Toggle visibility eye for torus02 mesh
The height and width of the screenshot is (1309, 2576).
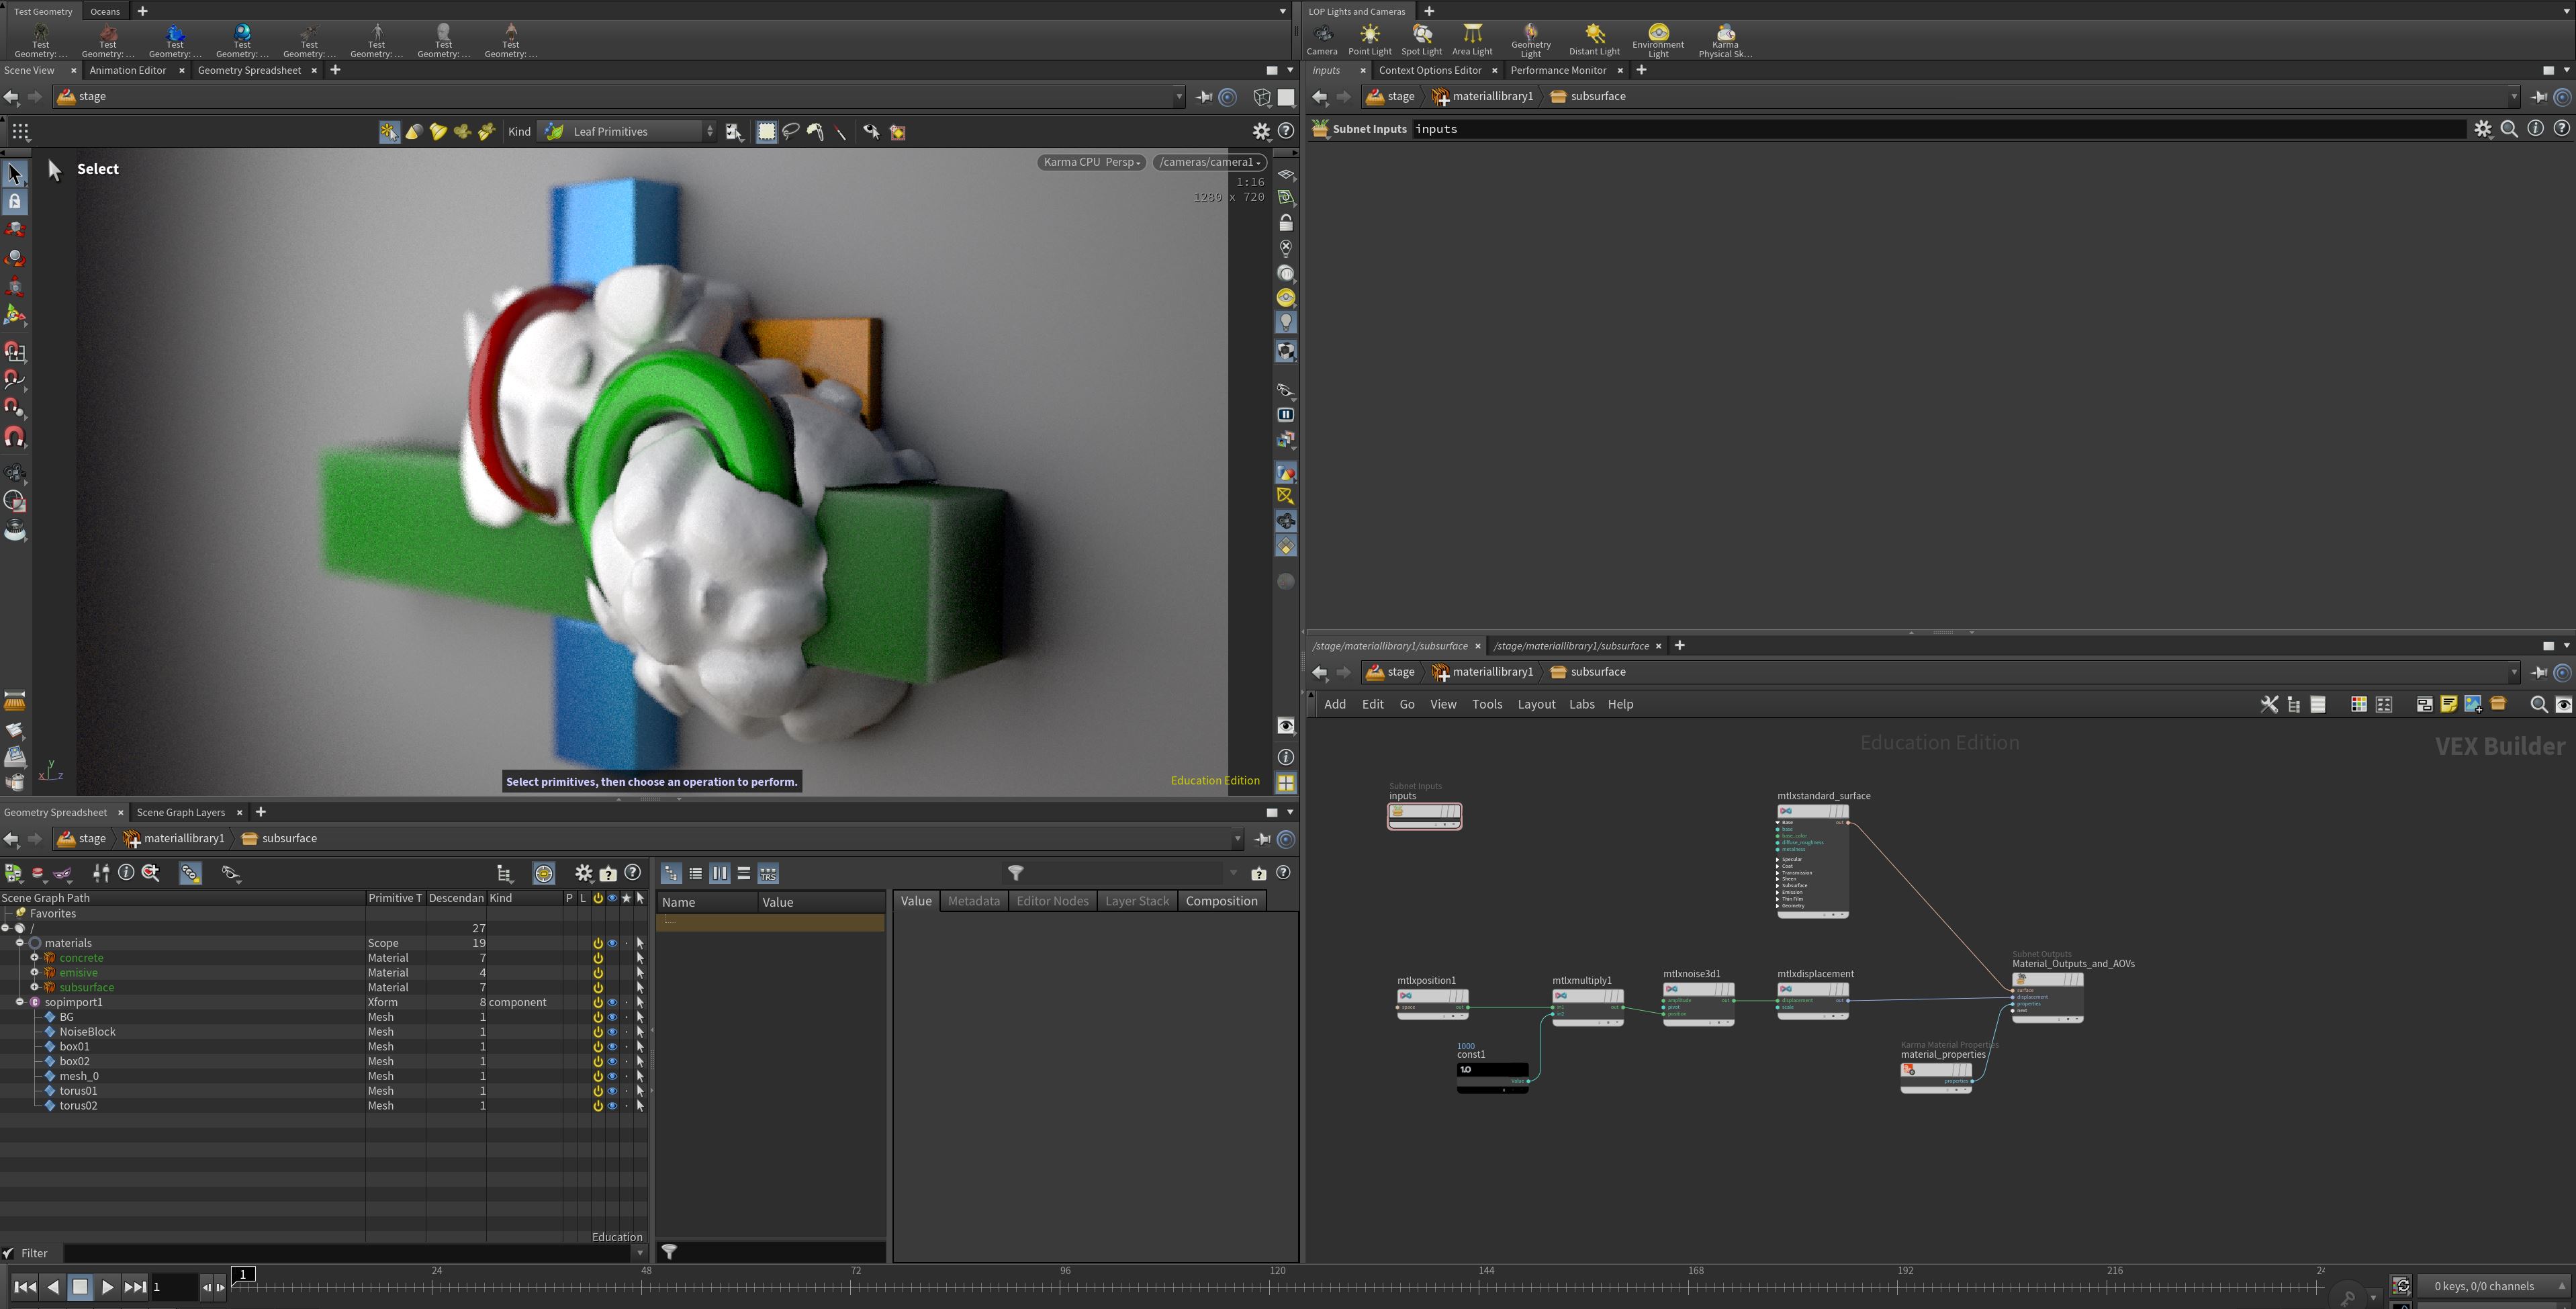point(612,1105)
